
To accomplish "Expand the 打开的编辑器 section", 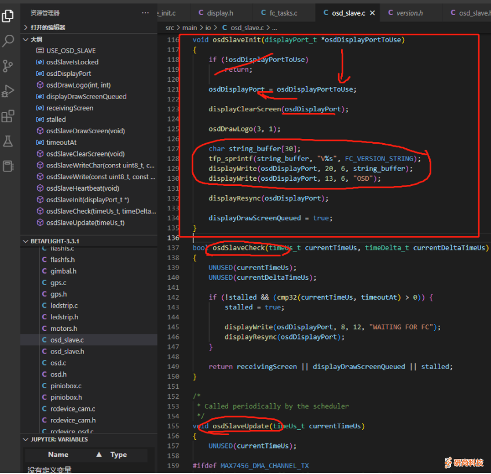I will (47, 27).
